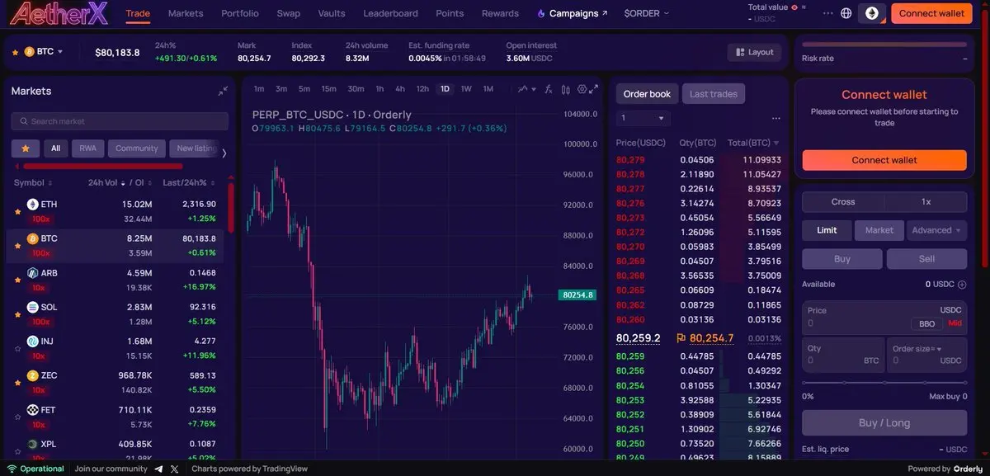This screenshot has height=476, width=990.
Task: Click the Layout button
Action: click(x=754, y=52)
